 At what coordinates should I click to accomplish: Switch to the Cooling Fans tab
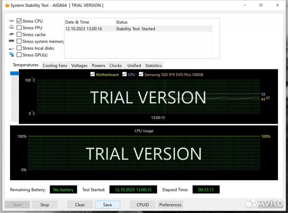coord(55,66)
